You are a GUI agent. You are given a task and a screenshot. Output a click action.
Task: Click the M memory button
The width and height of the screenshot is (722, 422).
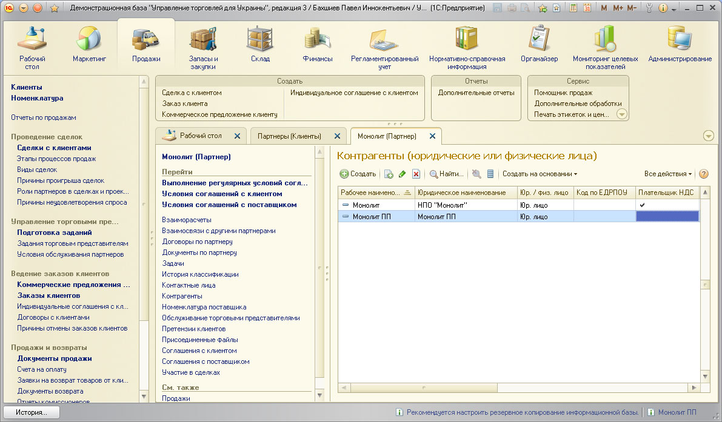pos(604,8)
